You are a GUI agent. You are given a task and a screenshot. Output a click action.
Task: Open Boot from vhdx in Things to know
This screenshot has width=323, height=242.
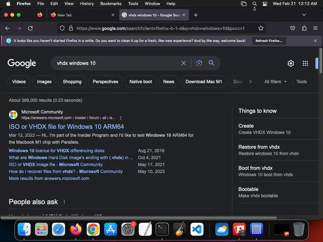pyautogui.click(x=278, y=171)
